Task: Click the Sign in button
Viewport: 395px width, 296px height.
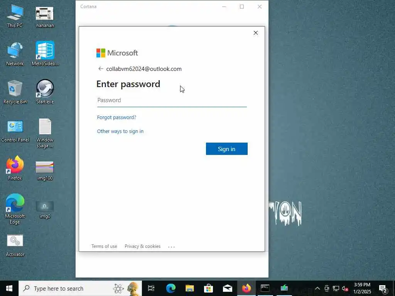Action: pyautogui.click(x=226, y=149)
